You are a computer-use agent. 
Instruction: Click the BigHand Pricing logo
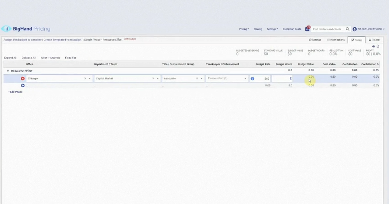click(26, 29)
